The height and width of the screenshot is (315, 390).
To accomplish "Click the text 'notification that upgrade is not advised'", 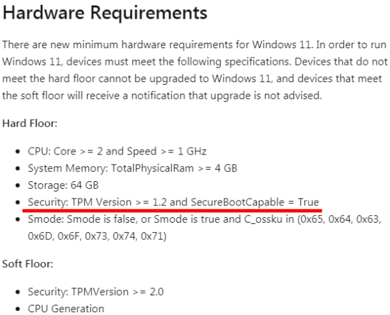I will (226, 95).
